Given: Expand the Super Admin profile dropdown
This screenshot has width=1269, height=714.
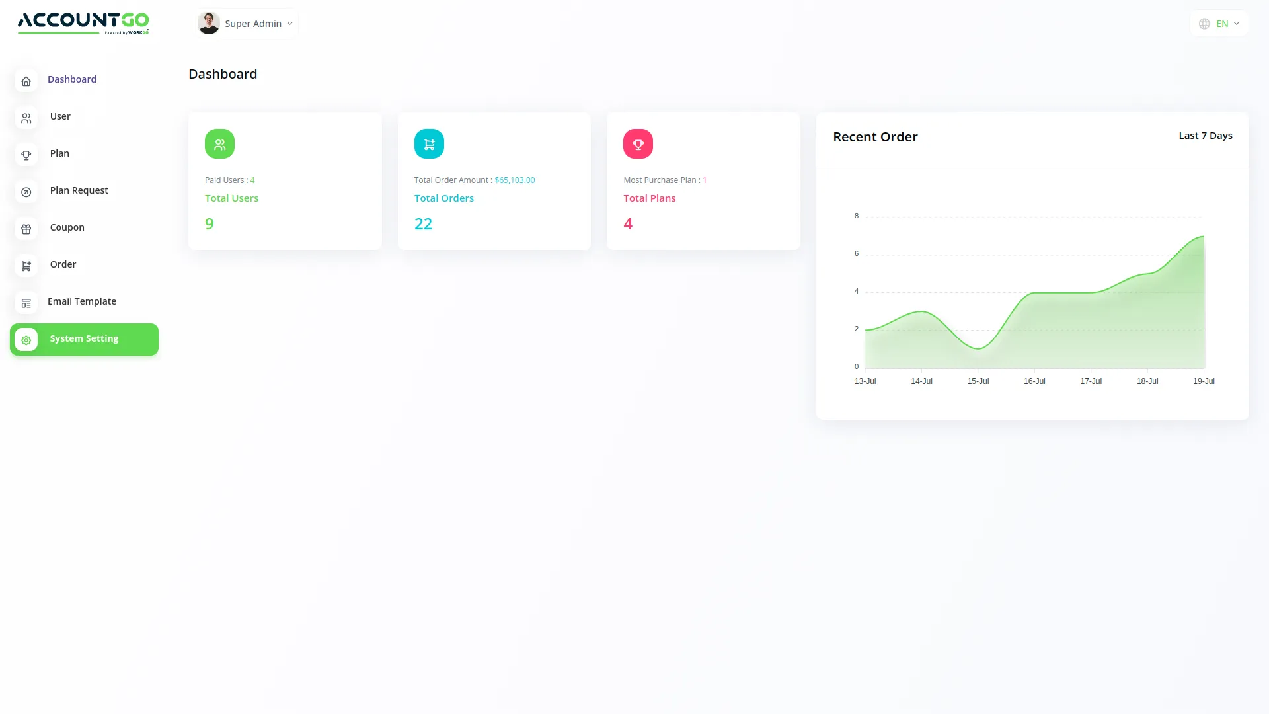Looking at the screenshot, I should tap(247, 24).
